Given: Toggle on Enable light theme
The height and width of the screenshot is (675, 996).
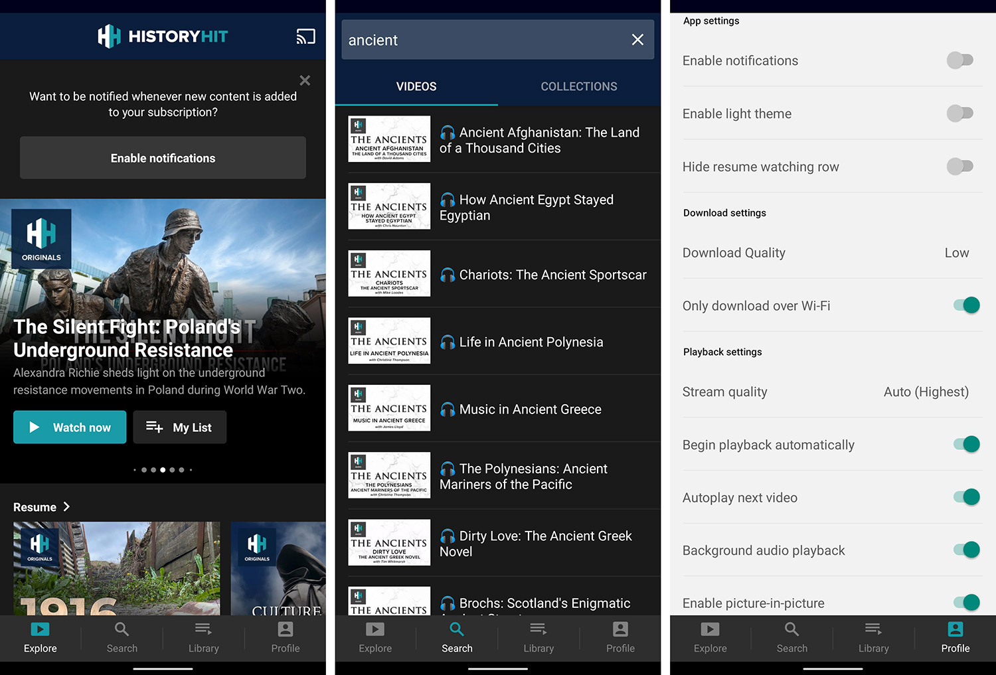Looking at the screenshot, I should coord(960,113).
